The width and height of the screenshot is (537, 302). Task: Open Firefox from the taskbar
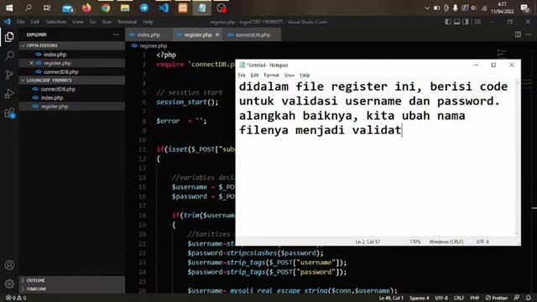click(86, 8)
